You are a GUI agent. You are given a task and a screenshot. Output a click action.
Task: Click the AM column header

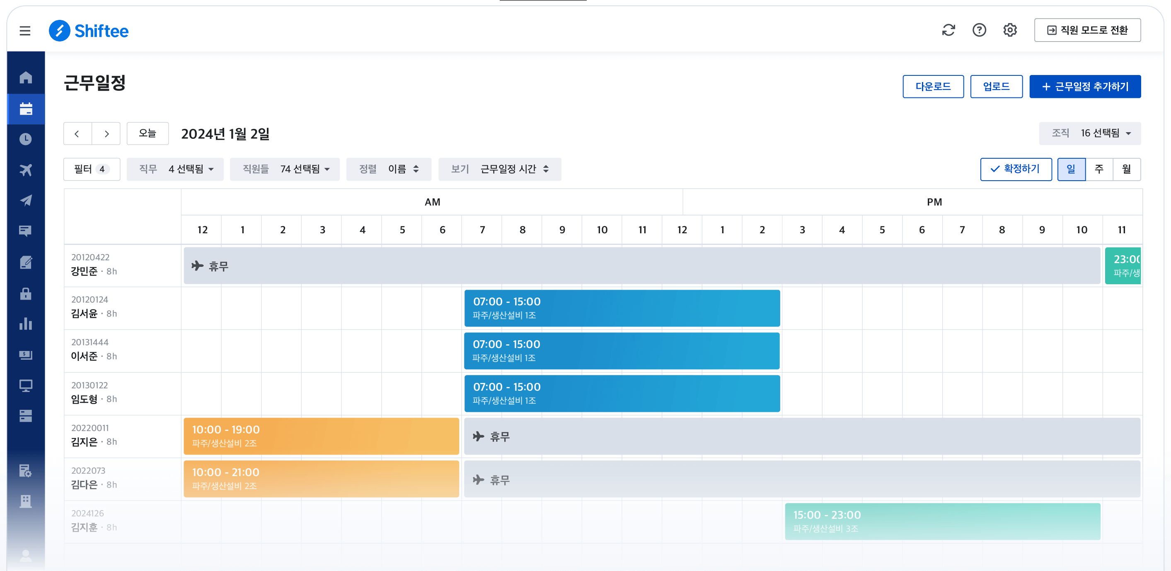432,202
